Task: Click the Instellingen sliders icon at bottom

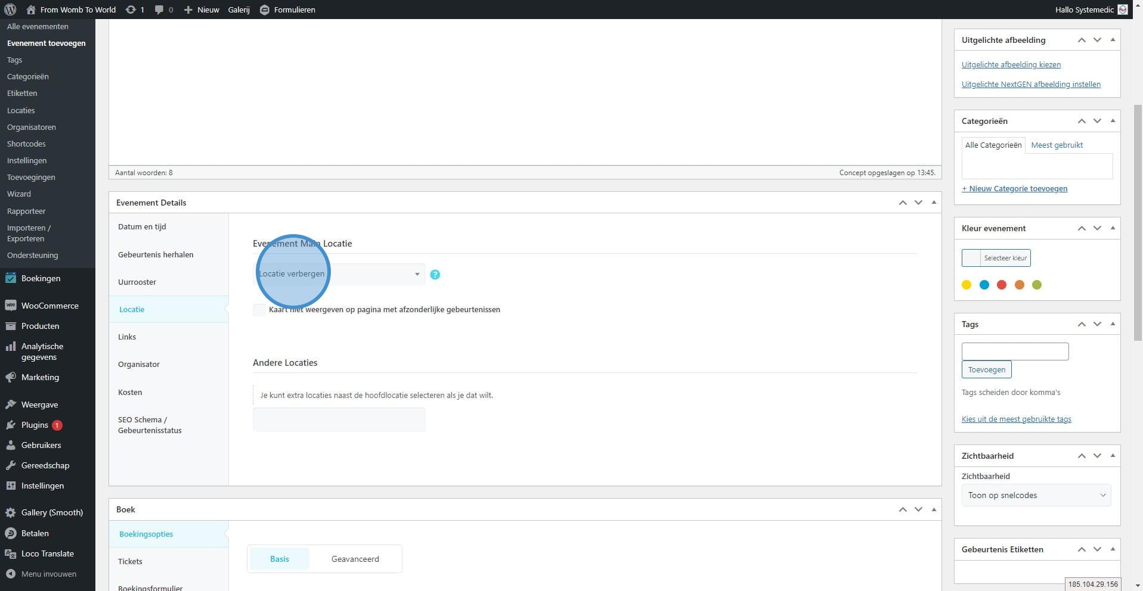Action: click(x=11, y=486)
